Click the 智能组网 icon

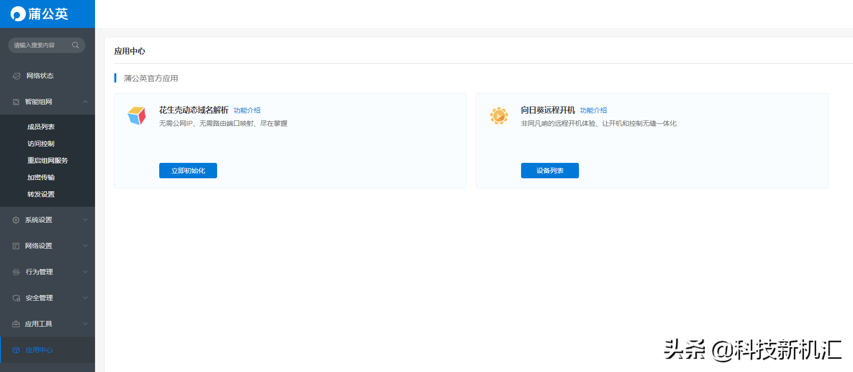(x=16, y=102)
